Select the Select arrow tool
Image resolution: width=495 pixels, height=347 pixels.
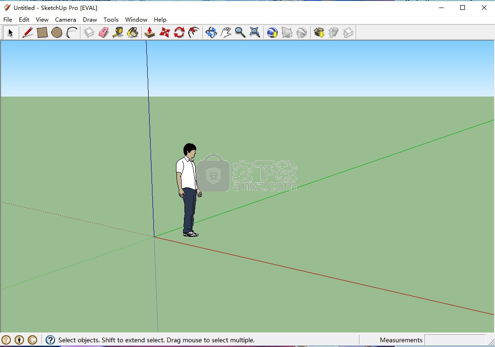10,32
